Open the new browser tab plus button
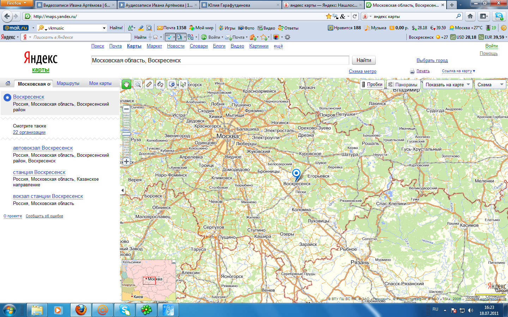Image resolution: width=508 pixels, height=317 pixels. [452, 5]
